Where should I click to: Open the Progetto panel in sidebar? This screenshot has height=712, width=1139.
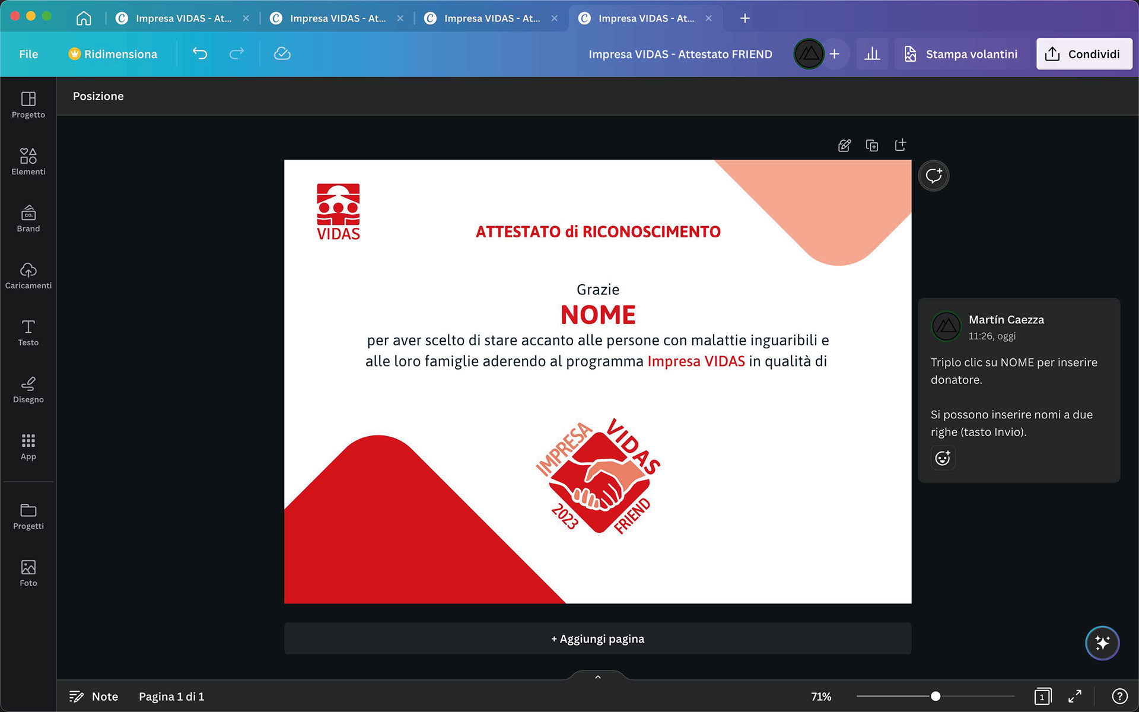click(28, 105)
